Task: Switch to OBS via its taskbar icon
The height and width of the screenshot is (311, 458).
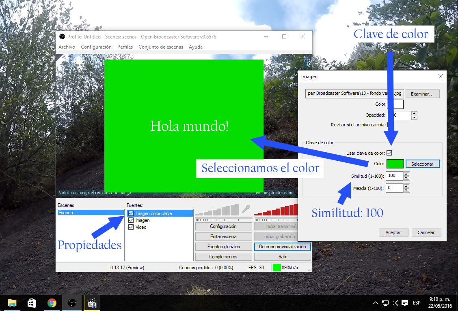Action: click(71, 303)
